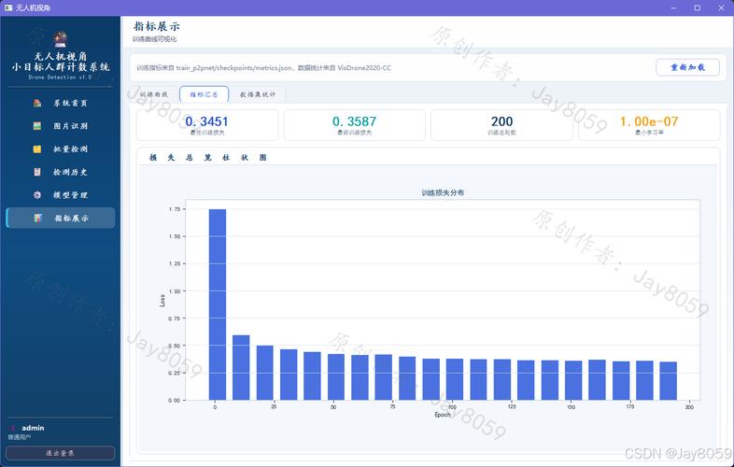Screen dimensions: 734x467
Task: Click the 损失总览柱状图 section heading
Action: pos(208,158)
